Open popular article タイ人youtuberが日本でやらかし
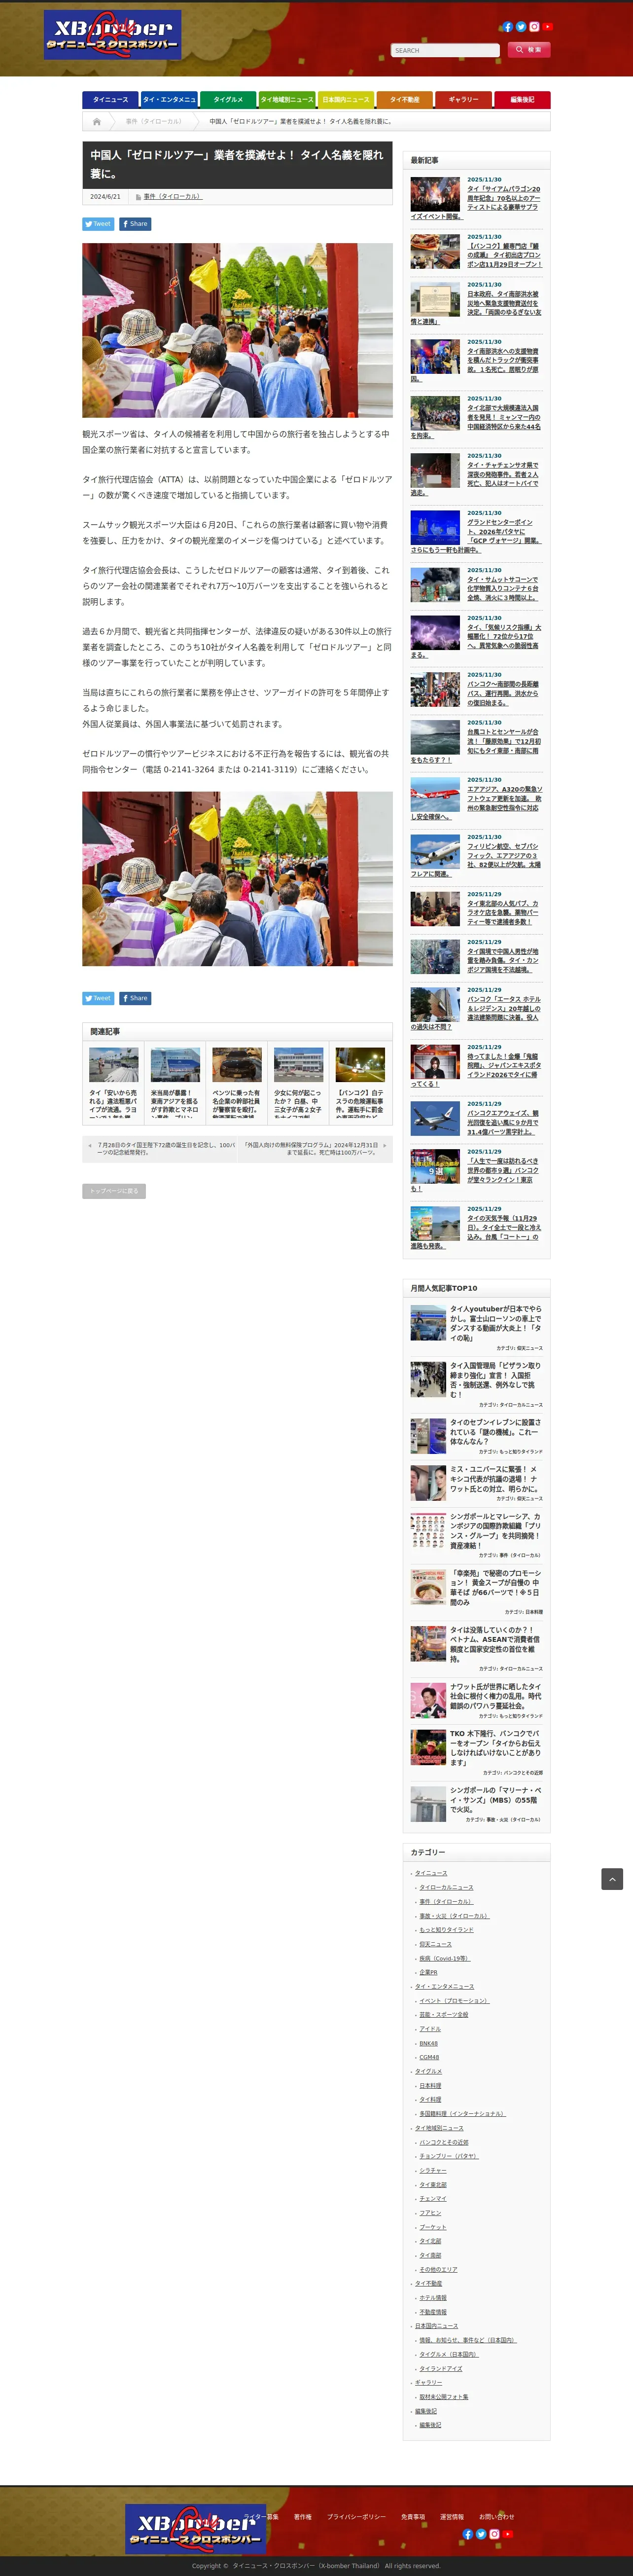The image size is (633, 2576). coord(495,1323)
